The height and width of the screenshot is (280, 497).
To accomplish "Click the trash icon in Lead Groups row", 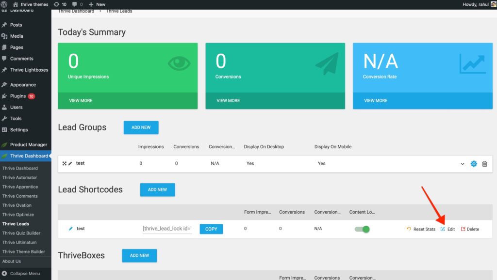I will point(484,164).
